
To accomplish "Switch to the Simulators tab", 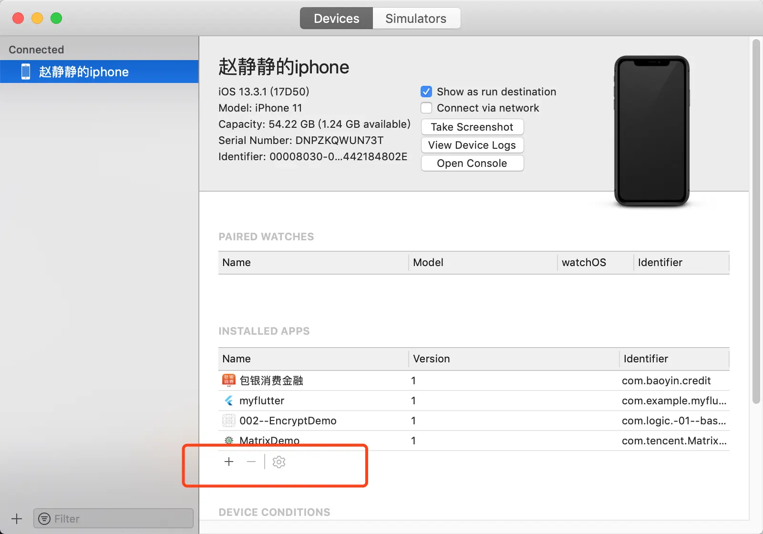I will coord(416,18).
